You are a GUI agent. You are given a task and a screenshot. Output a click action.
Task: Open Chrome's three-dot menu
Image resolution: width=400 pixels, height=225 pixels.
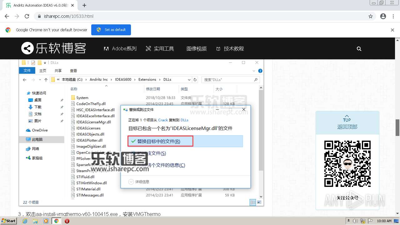click(x=393, y=16)
